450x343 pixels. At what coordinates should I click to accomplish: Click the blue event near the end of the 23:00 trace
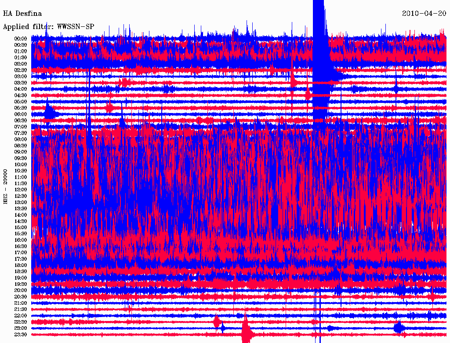click(398, 328)
